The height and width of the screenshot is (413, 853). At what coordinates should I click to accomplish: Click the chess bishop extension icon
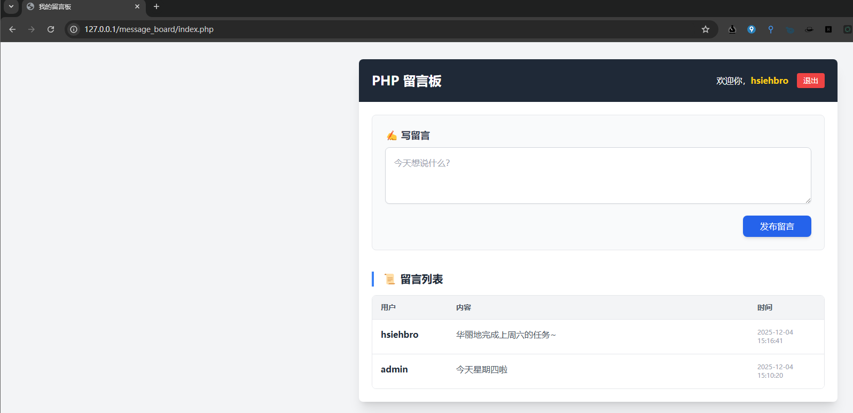point(732,29)
